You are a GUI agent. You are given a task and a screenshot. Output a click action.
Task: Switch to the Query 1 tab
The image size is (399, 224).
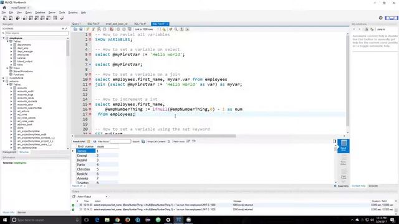[76, 24]
